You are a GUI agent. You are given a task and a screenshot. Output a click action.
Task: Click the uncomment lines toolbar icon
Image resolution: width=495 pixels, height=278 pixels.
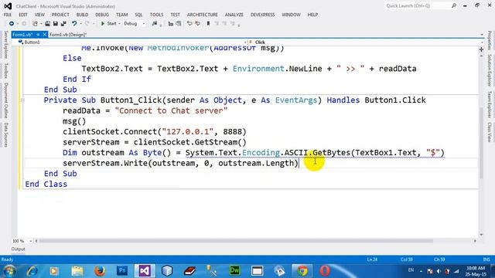point(179,24)
